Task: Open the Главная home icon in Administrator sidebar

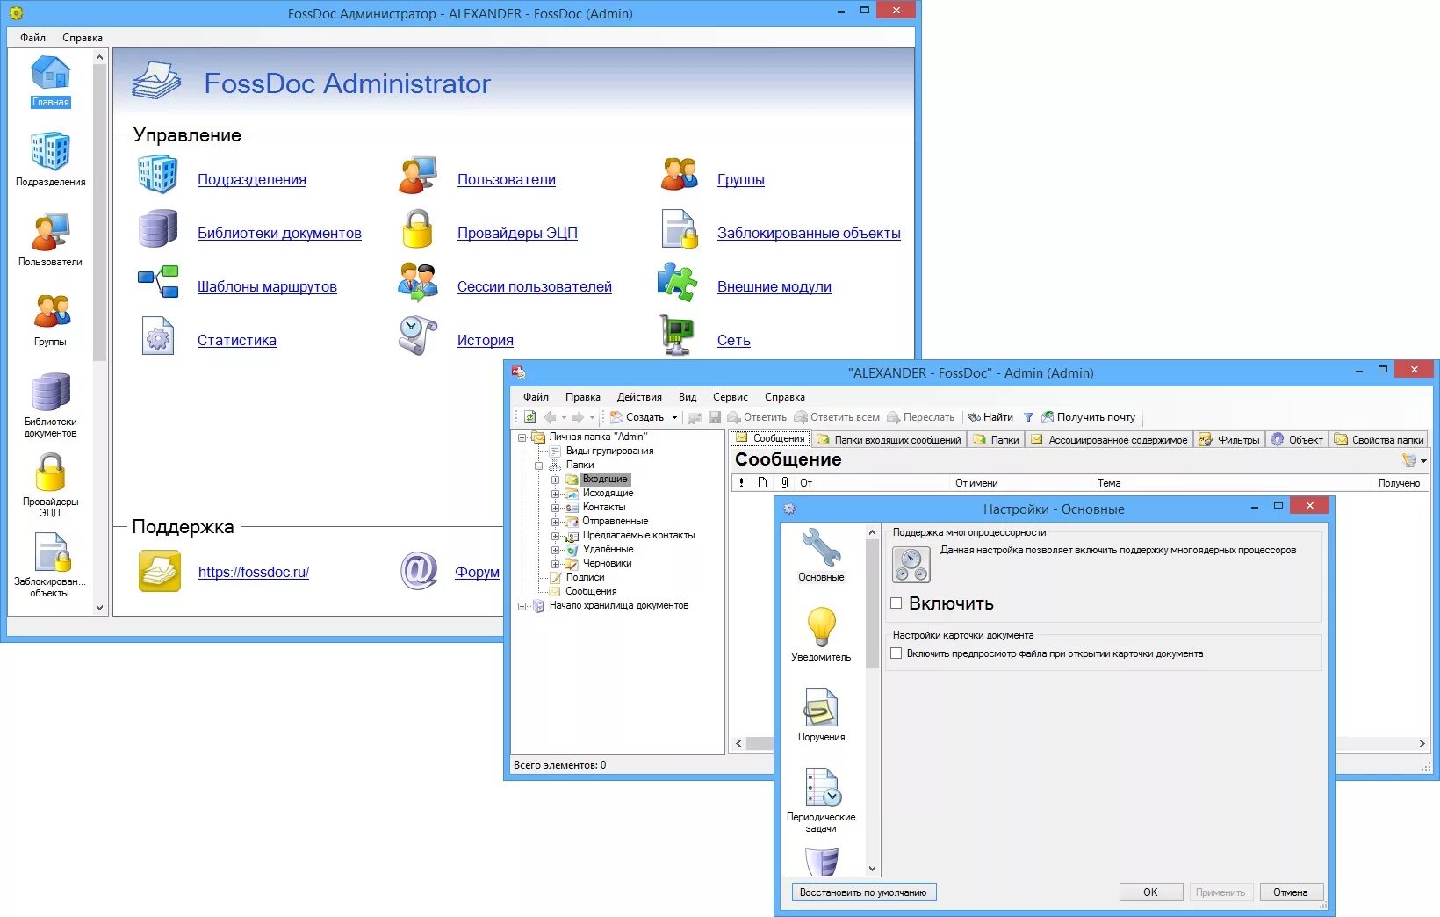Action: (51, 74)
